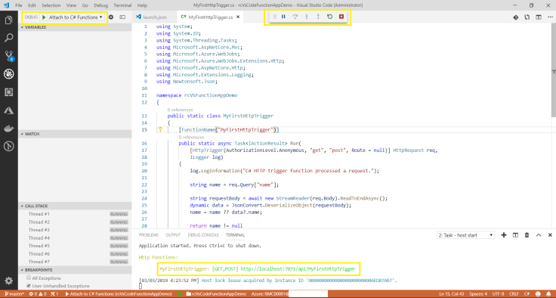Change Spaces: 4 indentation setting
The height and width of the screenshot is (298, 556).
[x=478, y=294]
